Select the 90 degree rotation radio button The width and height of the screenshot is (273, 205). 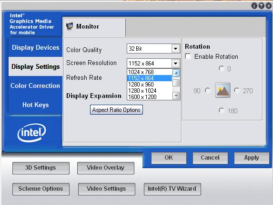point(208,90)
